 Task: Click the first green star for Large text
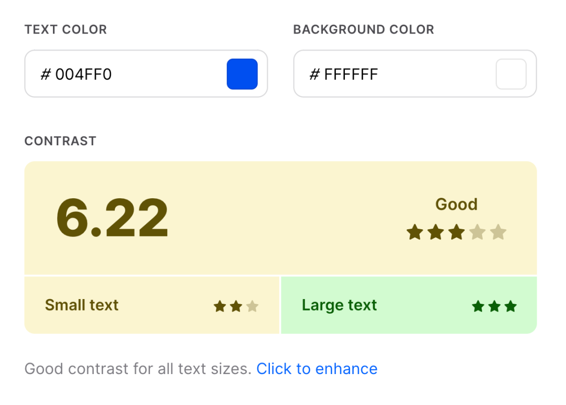coord(478,306)
